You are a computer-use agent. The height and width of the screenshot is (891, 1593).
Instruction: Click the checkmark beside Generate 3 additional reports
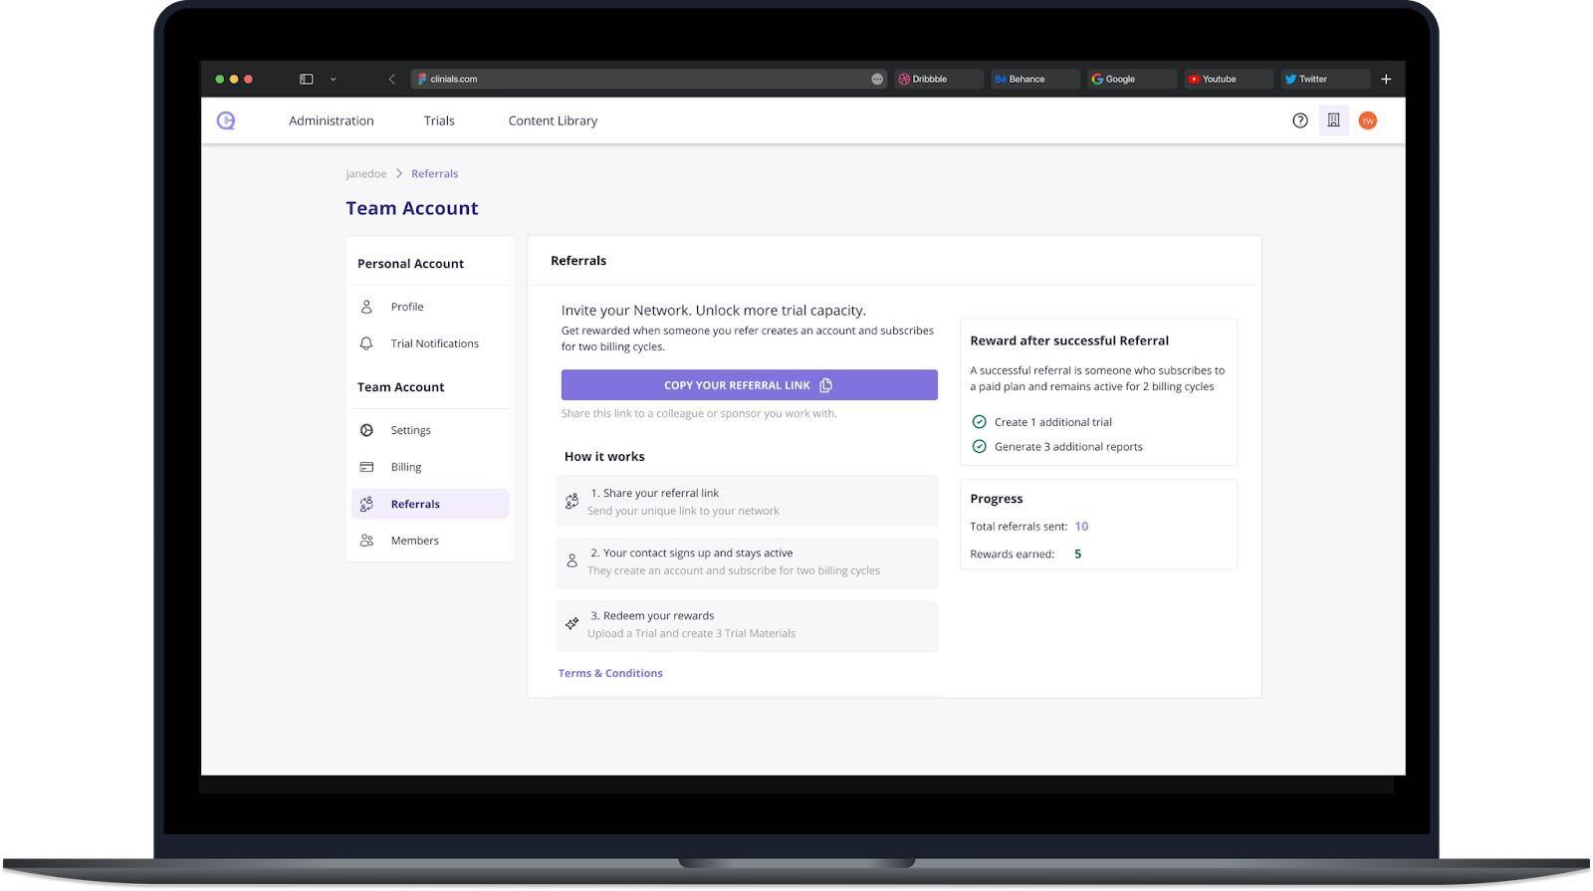(979, 447)
